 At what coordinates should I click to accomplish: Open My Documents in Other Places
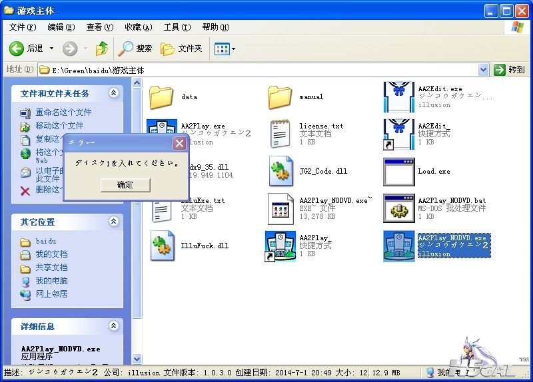tap(52, 254)
